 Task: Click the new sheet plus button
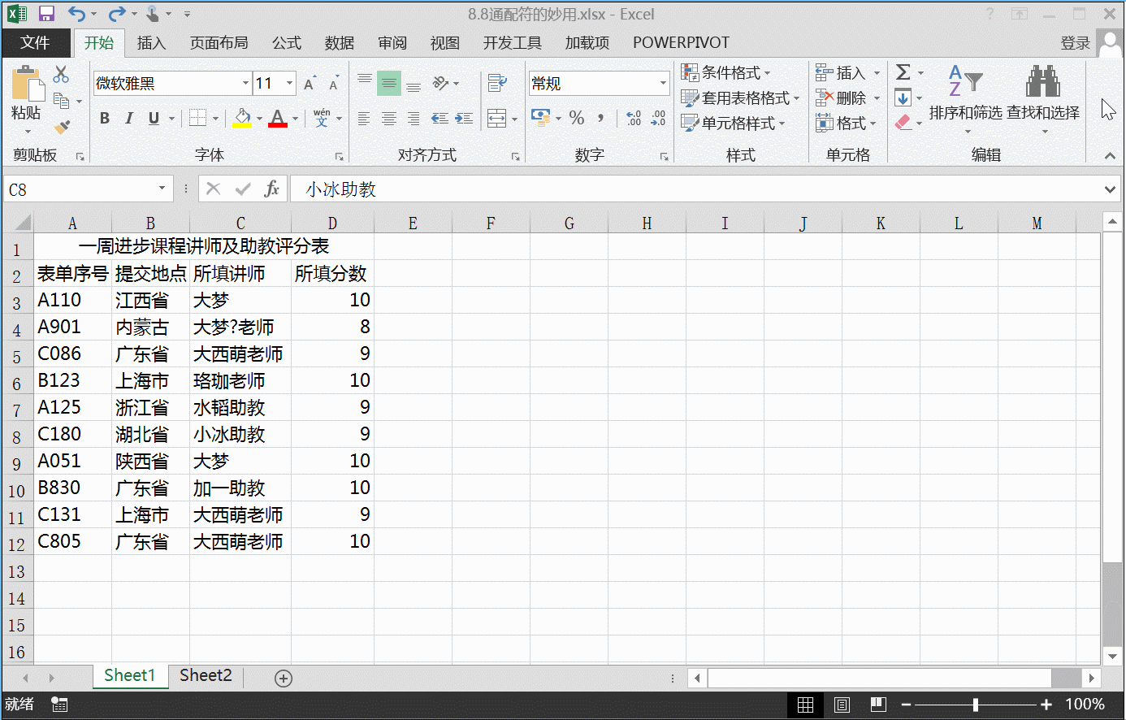[x=283, y=676]
